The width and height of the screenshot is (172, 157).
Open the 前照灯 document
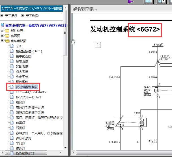20,102
